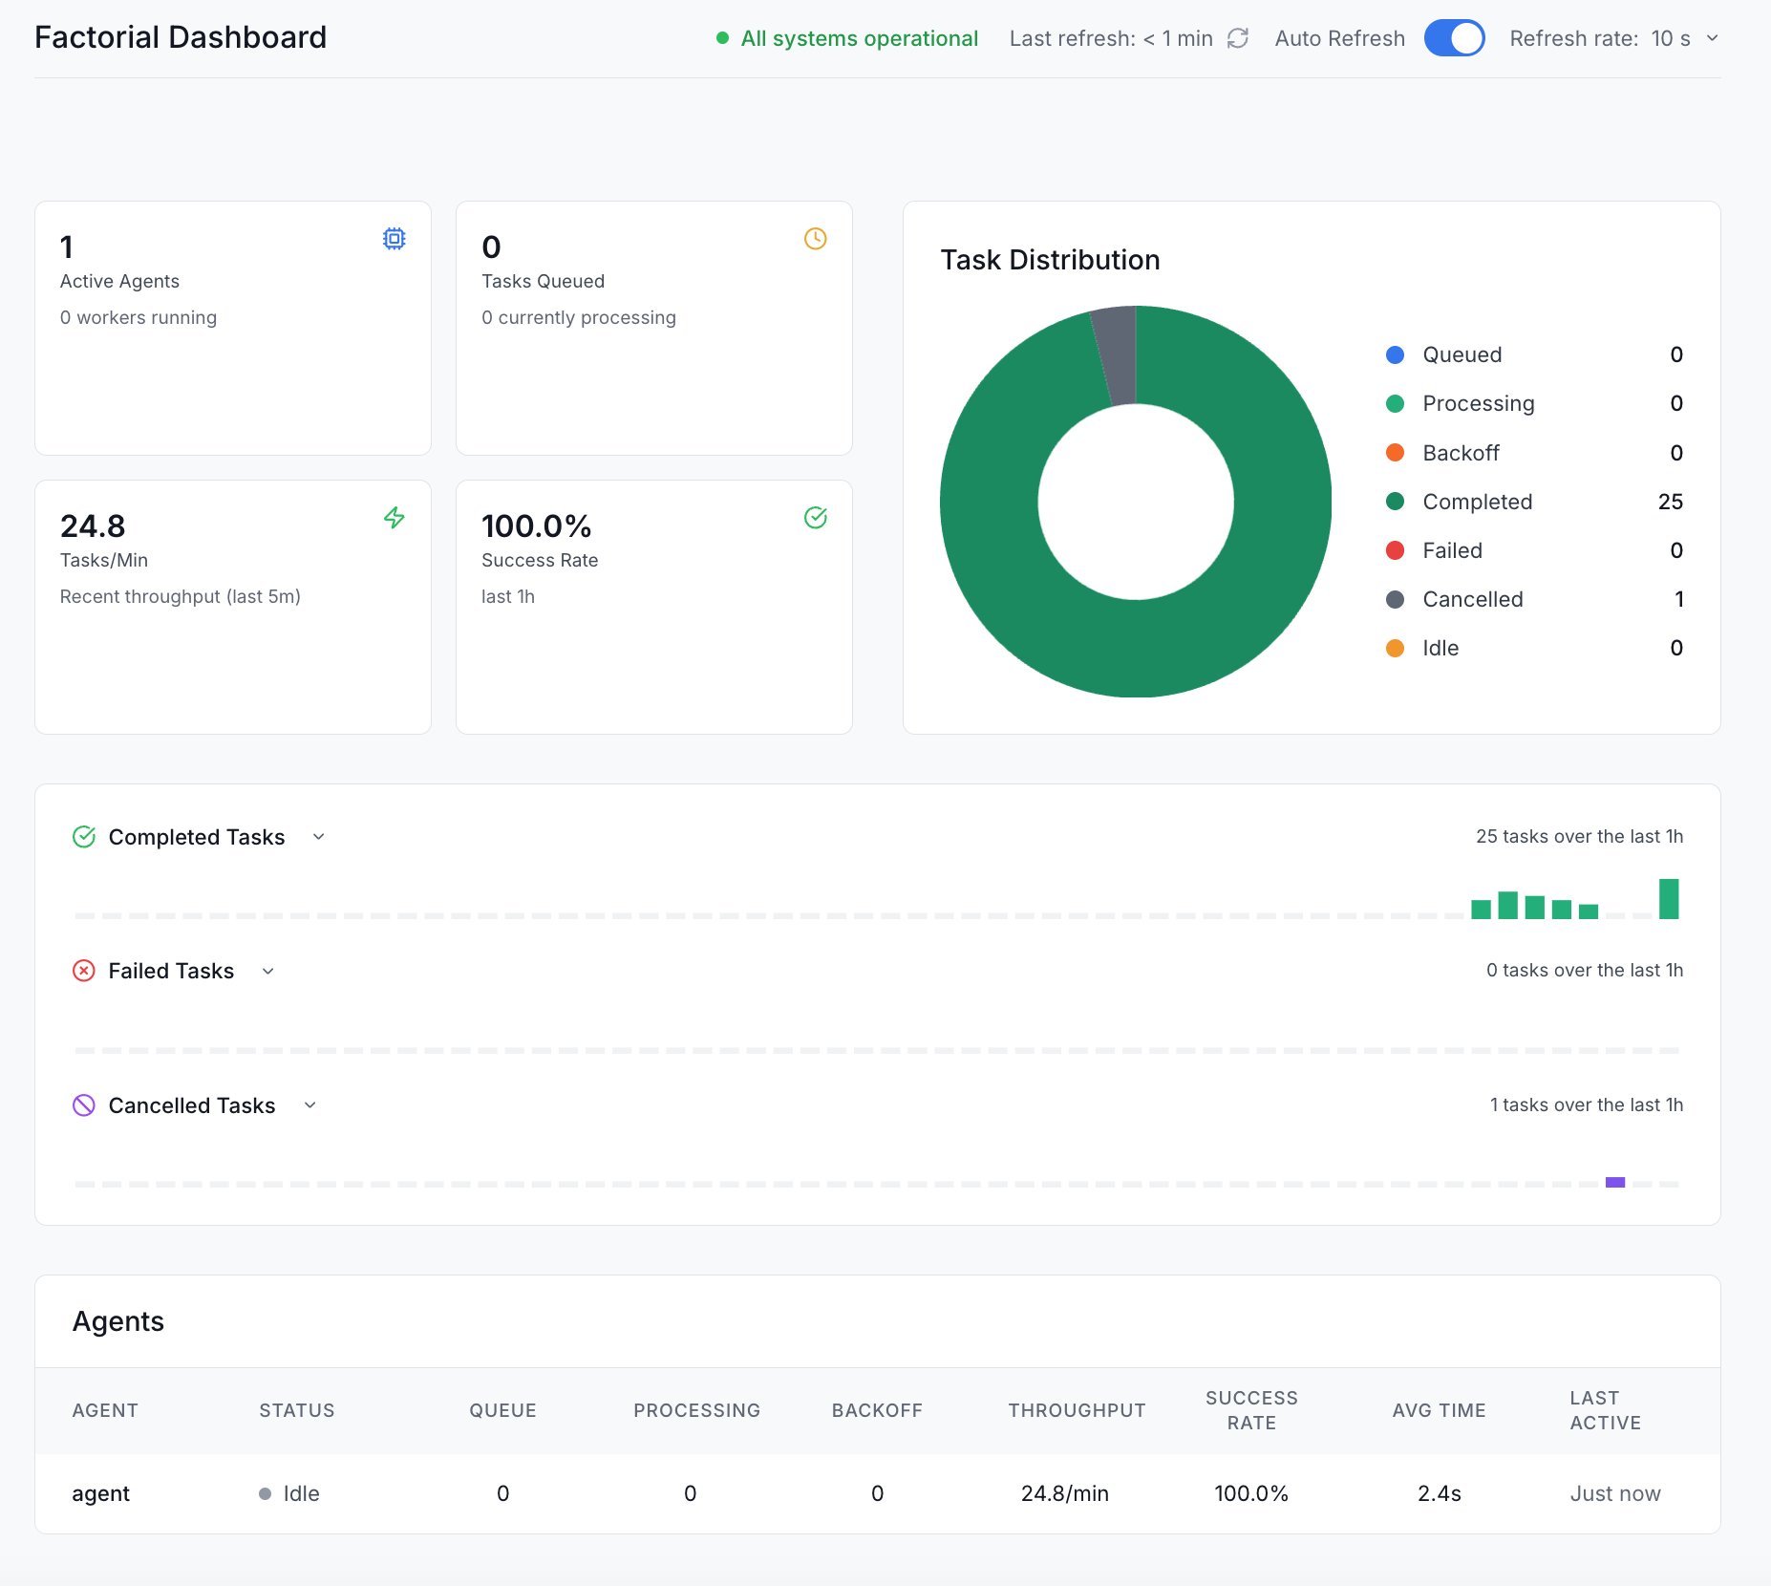Click the Completed Tasks green check icon
This screenshot has width=1771, height=1586.
click(x=84, y=837)
